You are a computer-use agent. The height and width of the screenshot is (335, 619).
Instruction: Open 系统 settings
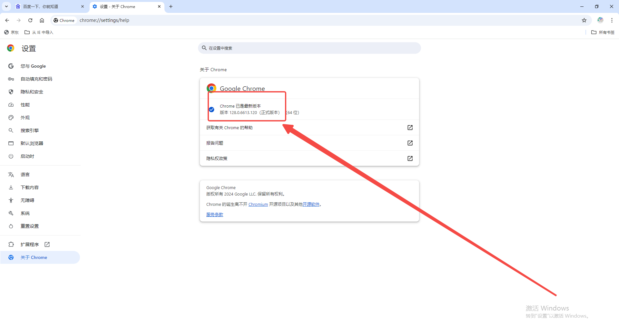[40, 213]
